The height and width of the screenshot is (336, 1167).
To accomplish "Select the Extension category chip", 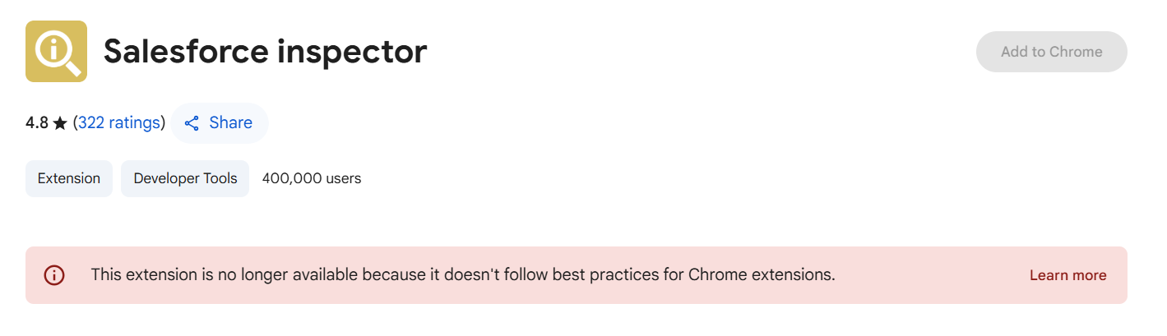I will click(69, 178).
